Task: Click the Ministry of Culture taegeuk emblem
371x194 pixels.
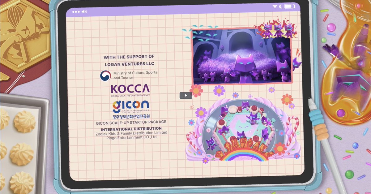Action: point(105,75)
